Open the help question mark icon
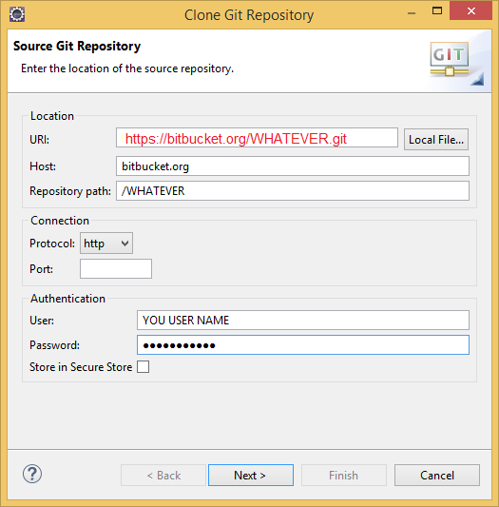 pos(32,474)
